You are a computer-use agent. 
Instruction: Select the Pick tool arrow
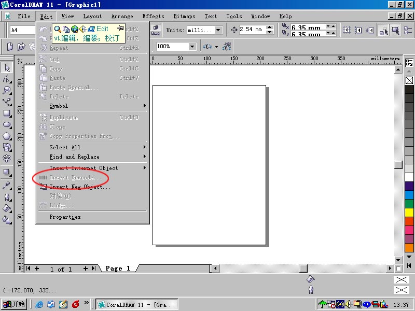click(x=7, y=68)
